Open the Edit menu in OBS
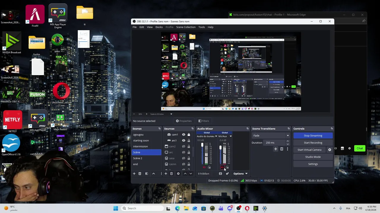 pyautogui.click(x=142, y=27)
